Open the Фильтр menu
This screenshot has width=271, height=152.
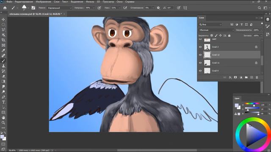click(90, 2)
